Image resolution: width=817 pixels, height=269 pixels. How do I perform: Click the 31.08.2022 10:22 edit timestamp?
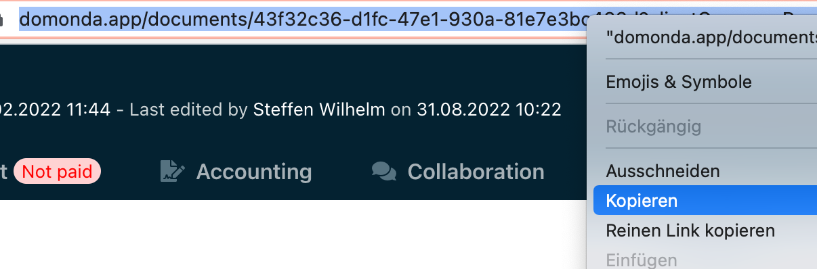(489, 109)
